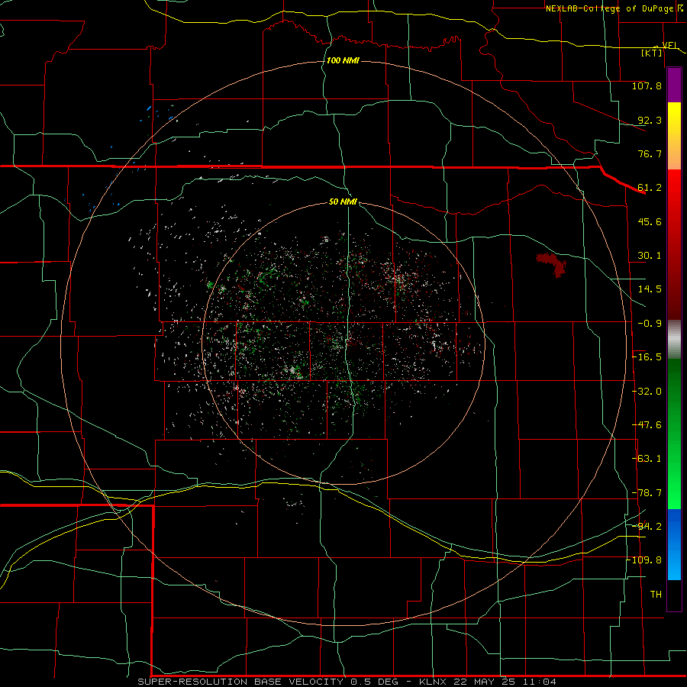The image size is (687, 687).
Task: Select the -47.6 velocity scale value
Action: click(x=647, y=425)
